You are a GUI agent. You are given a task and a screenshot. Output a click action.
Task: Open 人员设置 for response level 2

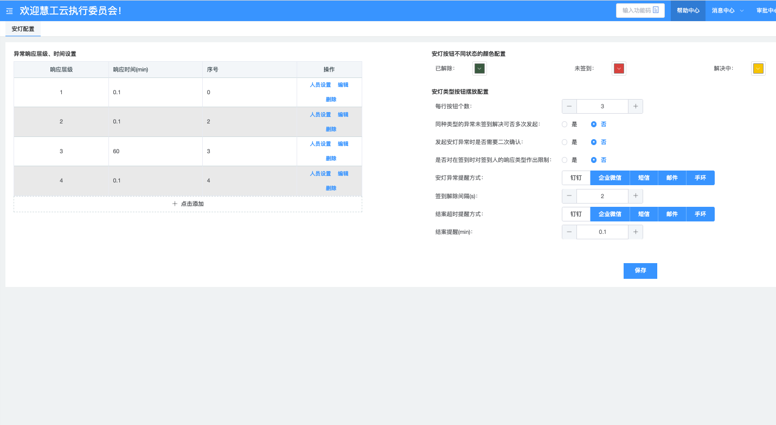(x=320, y=115)
